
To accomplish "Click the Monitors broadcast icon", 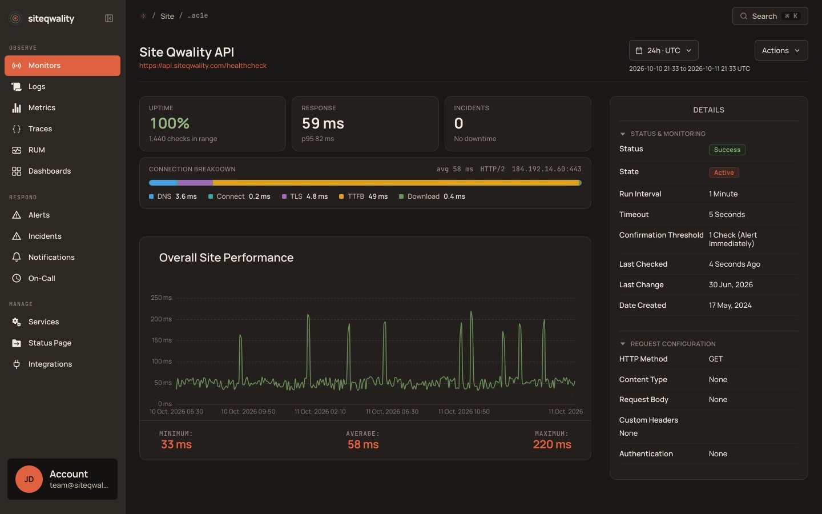I will (x=17, y=66).
